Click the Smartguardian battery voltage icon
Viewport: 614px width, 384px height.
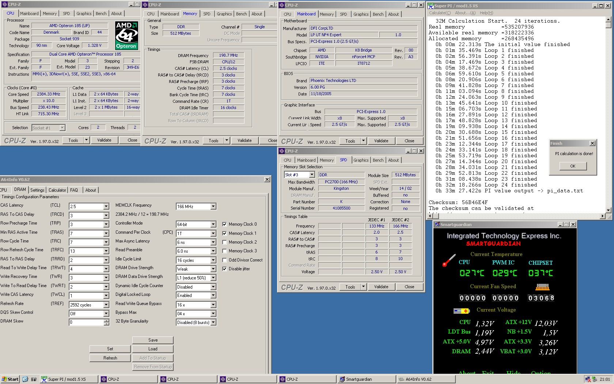point(461,311)
